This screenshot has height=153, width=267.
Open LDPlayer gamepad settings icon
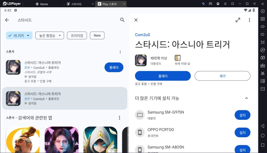click(210, 4)
